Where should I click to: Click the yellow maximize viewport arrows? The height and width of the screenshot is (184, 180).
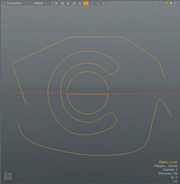[167, 3]
